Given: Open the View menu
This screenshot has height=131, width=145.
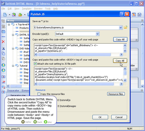Looking at the screenshot, I should pos(17,9).
